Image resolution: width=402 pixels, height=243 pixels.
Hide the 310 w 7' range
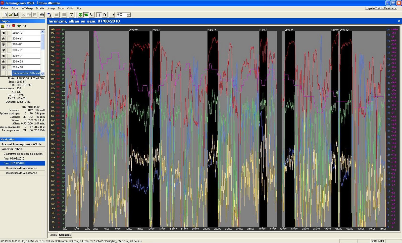[x=4, y=50]
